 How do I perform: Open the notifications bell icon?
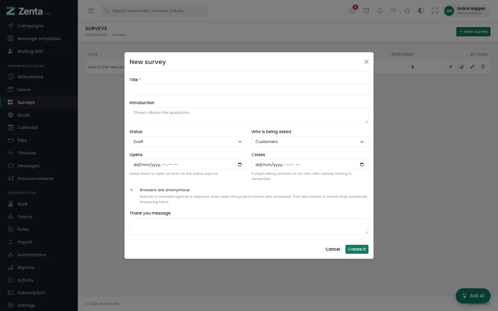(380, 11)
